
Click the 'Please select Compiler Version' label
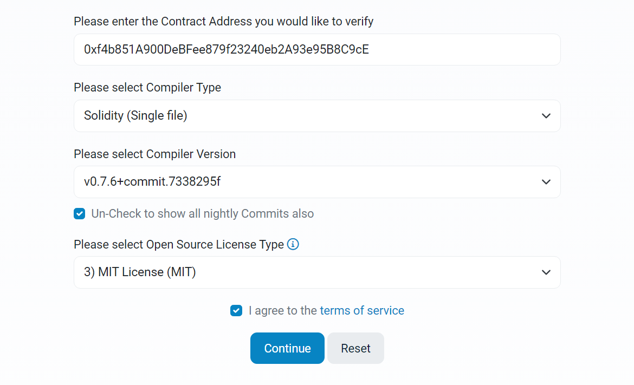tap(155, 154)
